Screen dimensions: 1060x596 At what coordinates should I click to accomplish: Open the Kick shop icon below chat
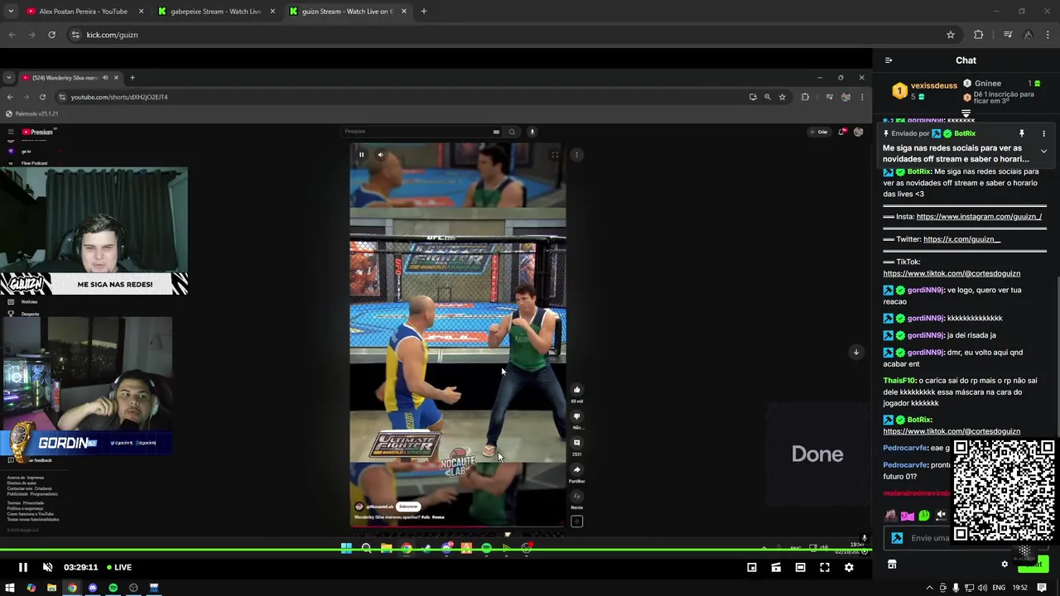click(x=892, y=565)
